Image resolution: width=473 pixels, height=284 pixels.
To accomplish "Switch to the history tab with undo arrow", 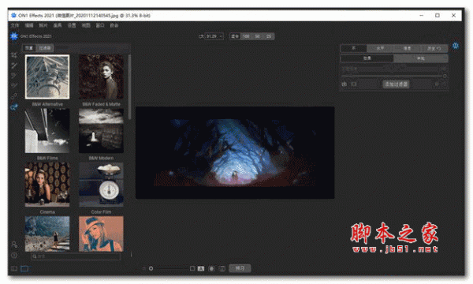I will click(x=434, y=48).
